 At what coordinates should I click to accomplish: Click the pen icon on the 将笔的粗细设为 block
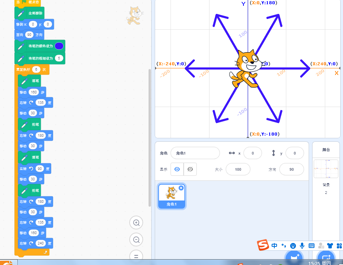pos(21,58)
